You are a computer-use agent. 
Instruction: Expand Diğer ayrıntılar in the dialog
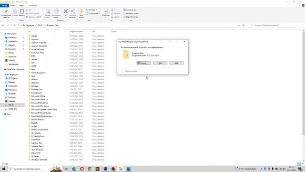pos(129,71)
